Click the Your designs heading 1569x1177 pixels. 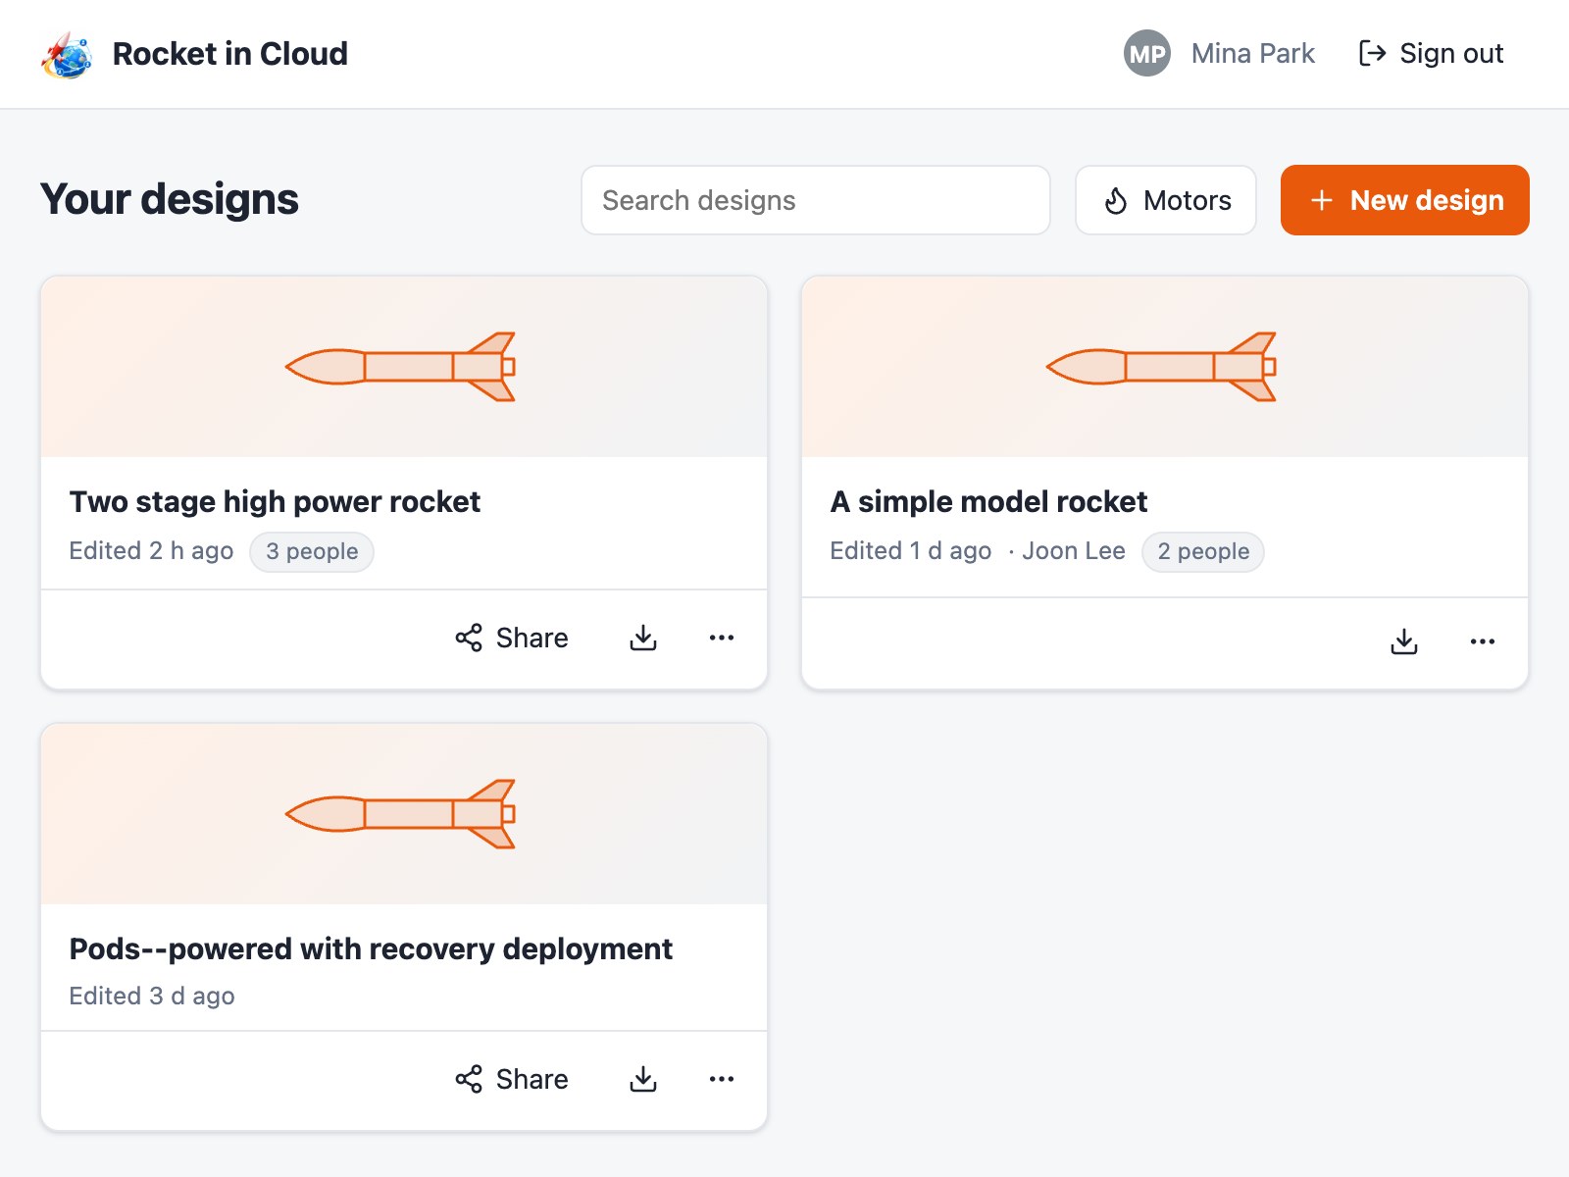170,199
